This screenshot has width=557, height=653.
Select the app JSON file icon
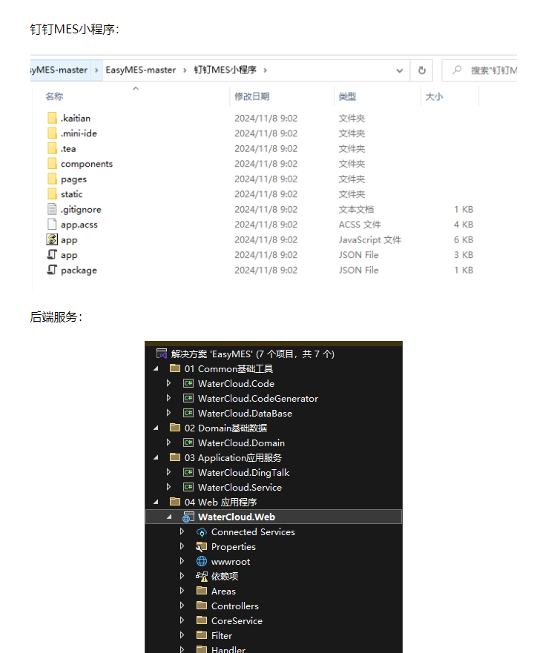point(52,254)
